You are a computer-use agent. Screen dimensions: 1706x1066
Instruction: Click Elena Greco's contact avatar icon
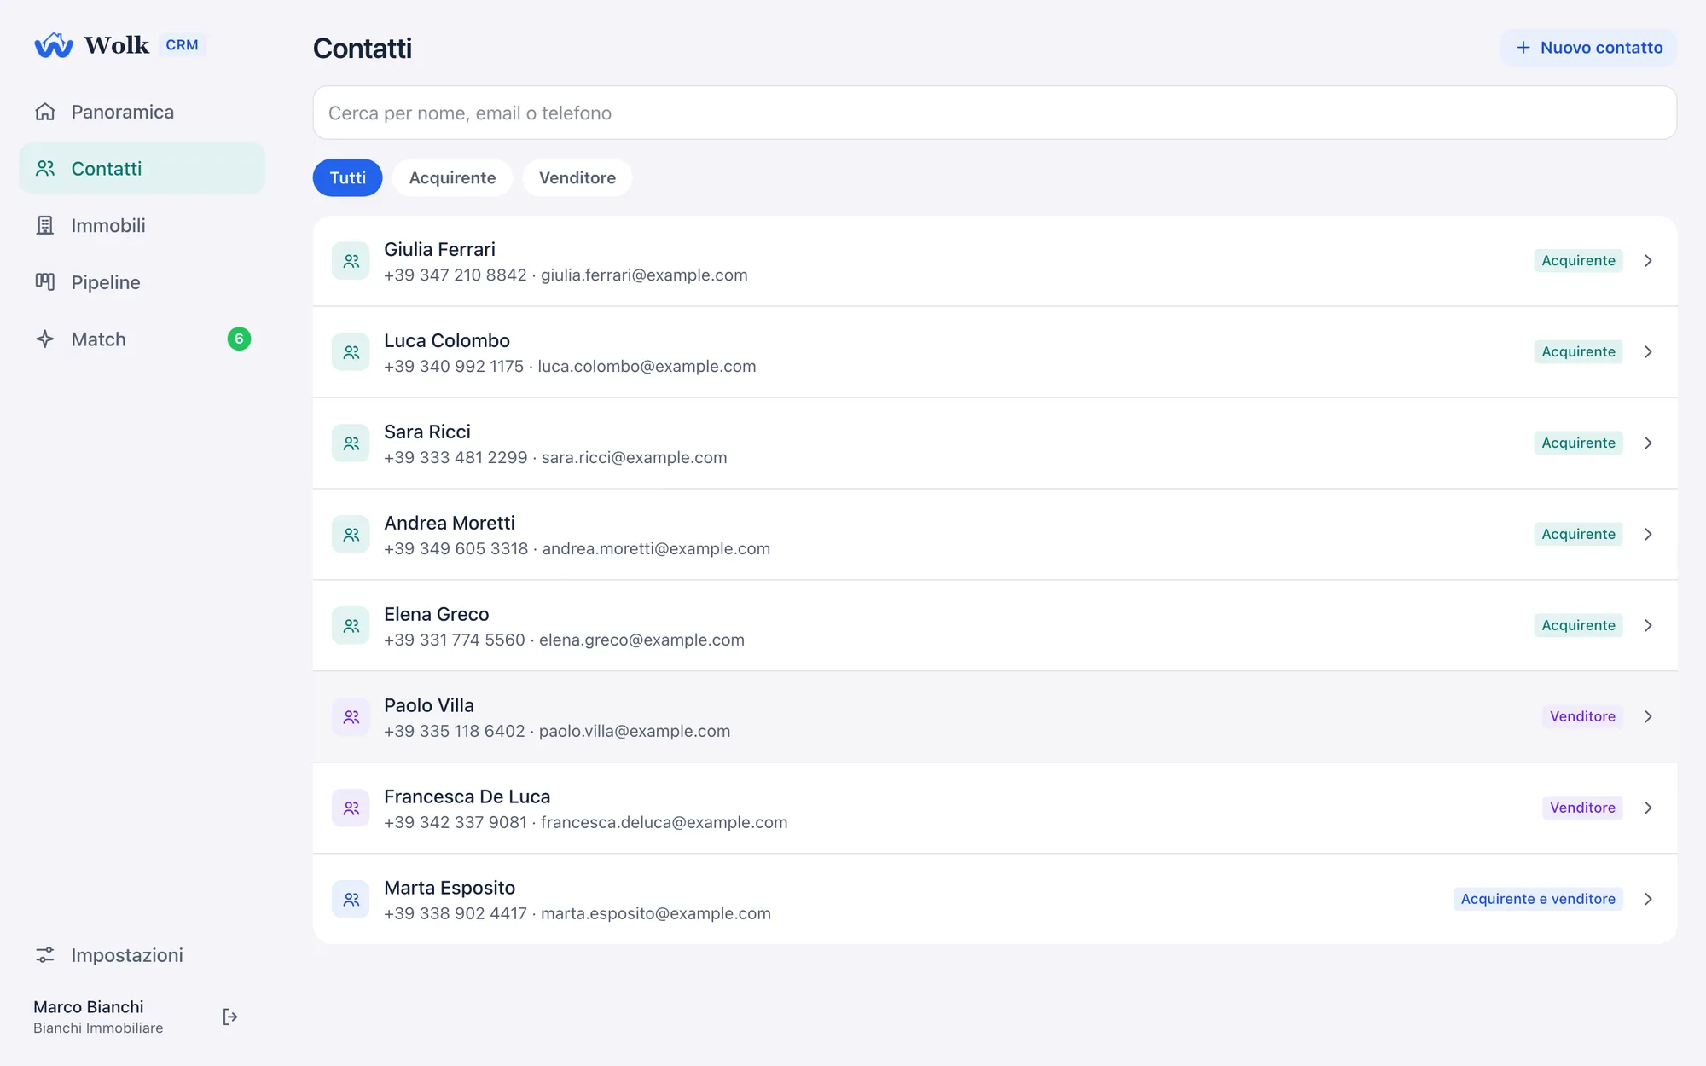pos(351,626)
